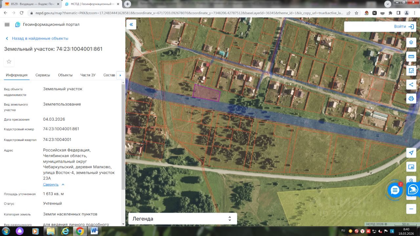The image size is (420, 236).
Task: Select the ruler measurement tool
Action: tap(411, 57)
